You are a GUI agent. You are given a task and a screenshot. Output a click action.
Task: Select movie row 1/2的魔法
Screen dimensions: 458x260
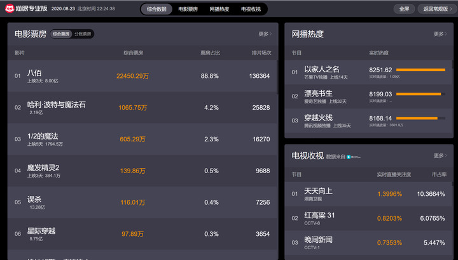click(142, 139)
